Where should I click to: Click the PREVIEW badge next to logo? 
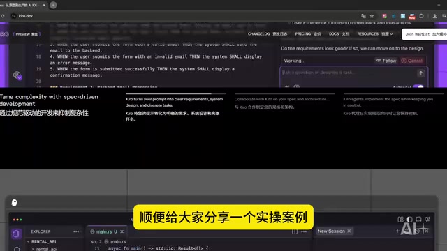pyautogui.click(x=27, y=34)
